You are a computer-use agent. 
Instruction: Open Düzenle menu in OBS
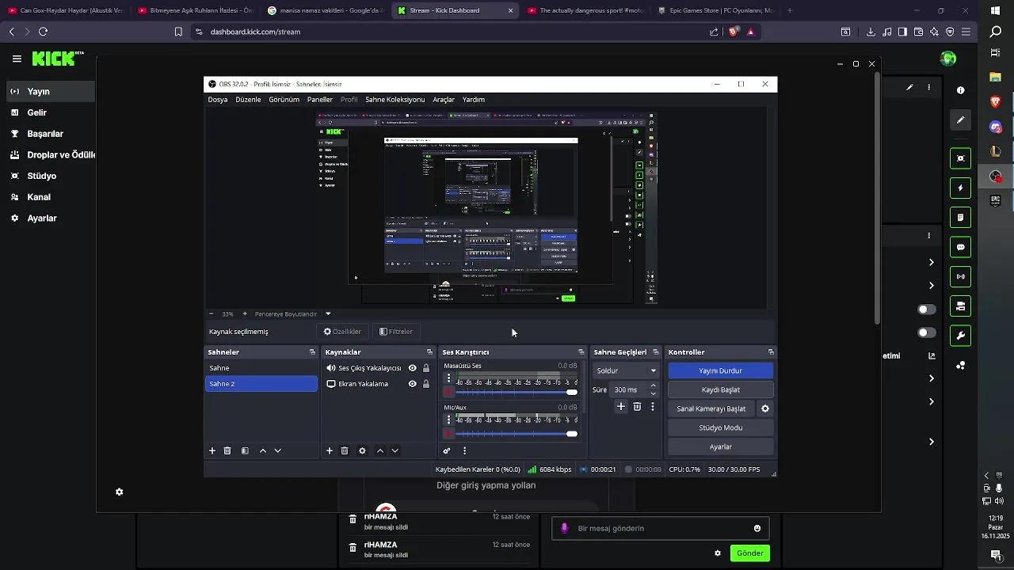(x=248, y=100)
